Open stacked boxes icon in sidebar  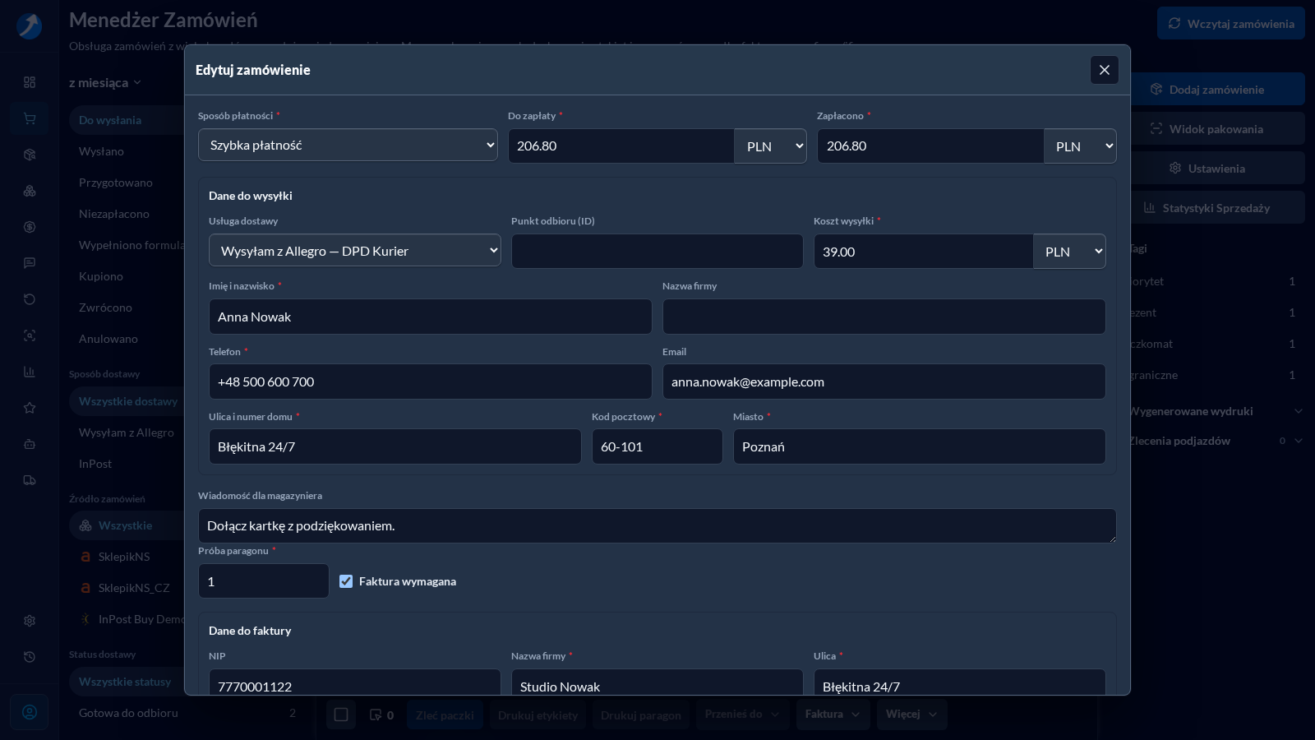[x=30, y=191]
